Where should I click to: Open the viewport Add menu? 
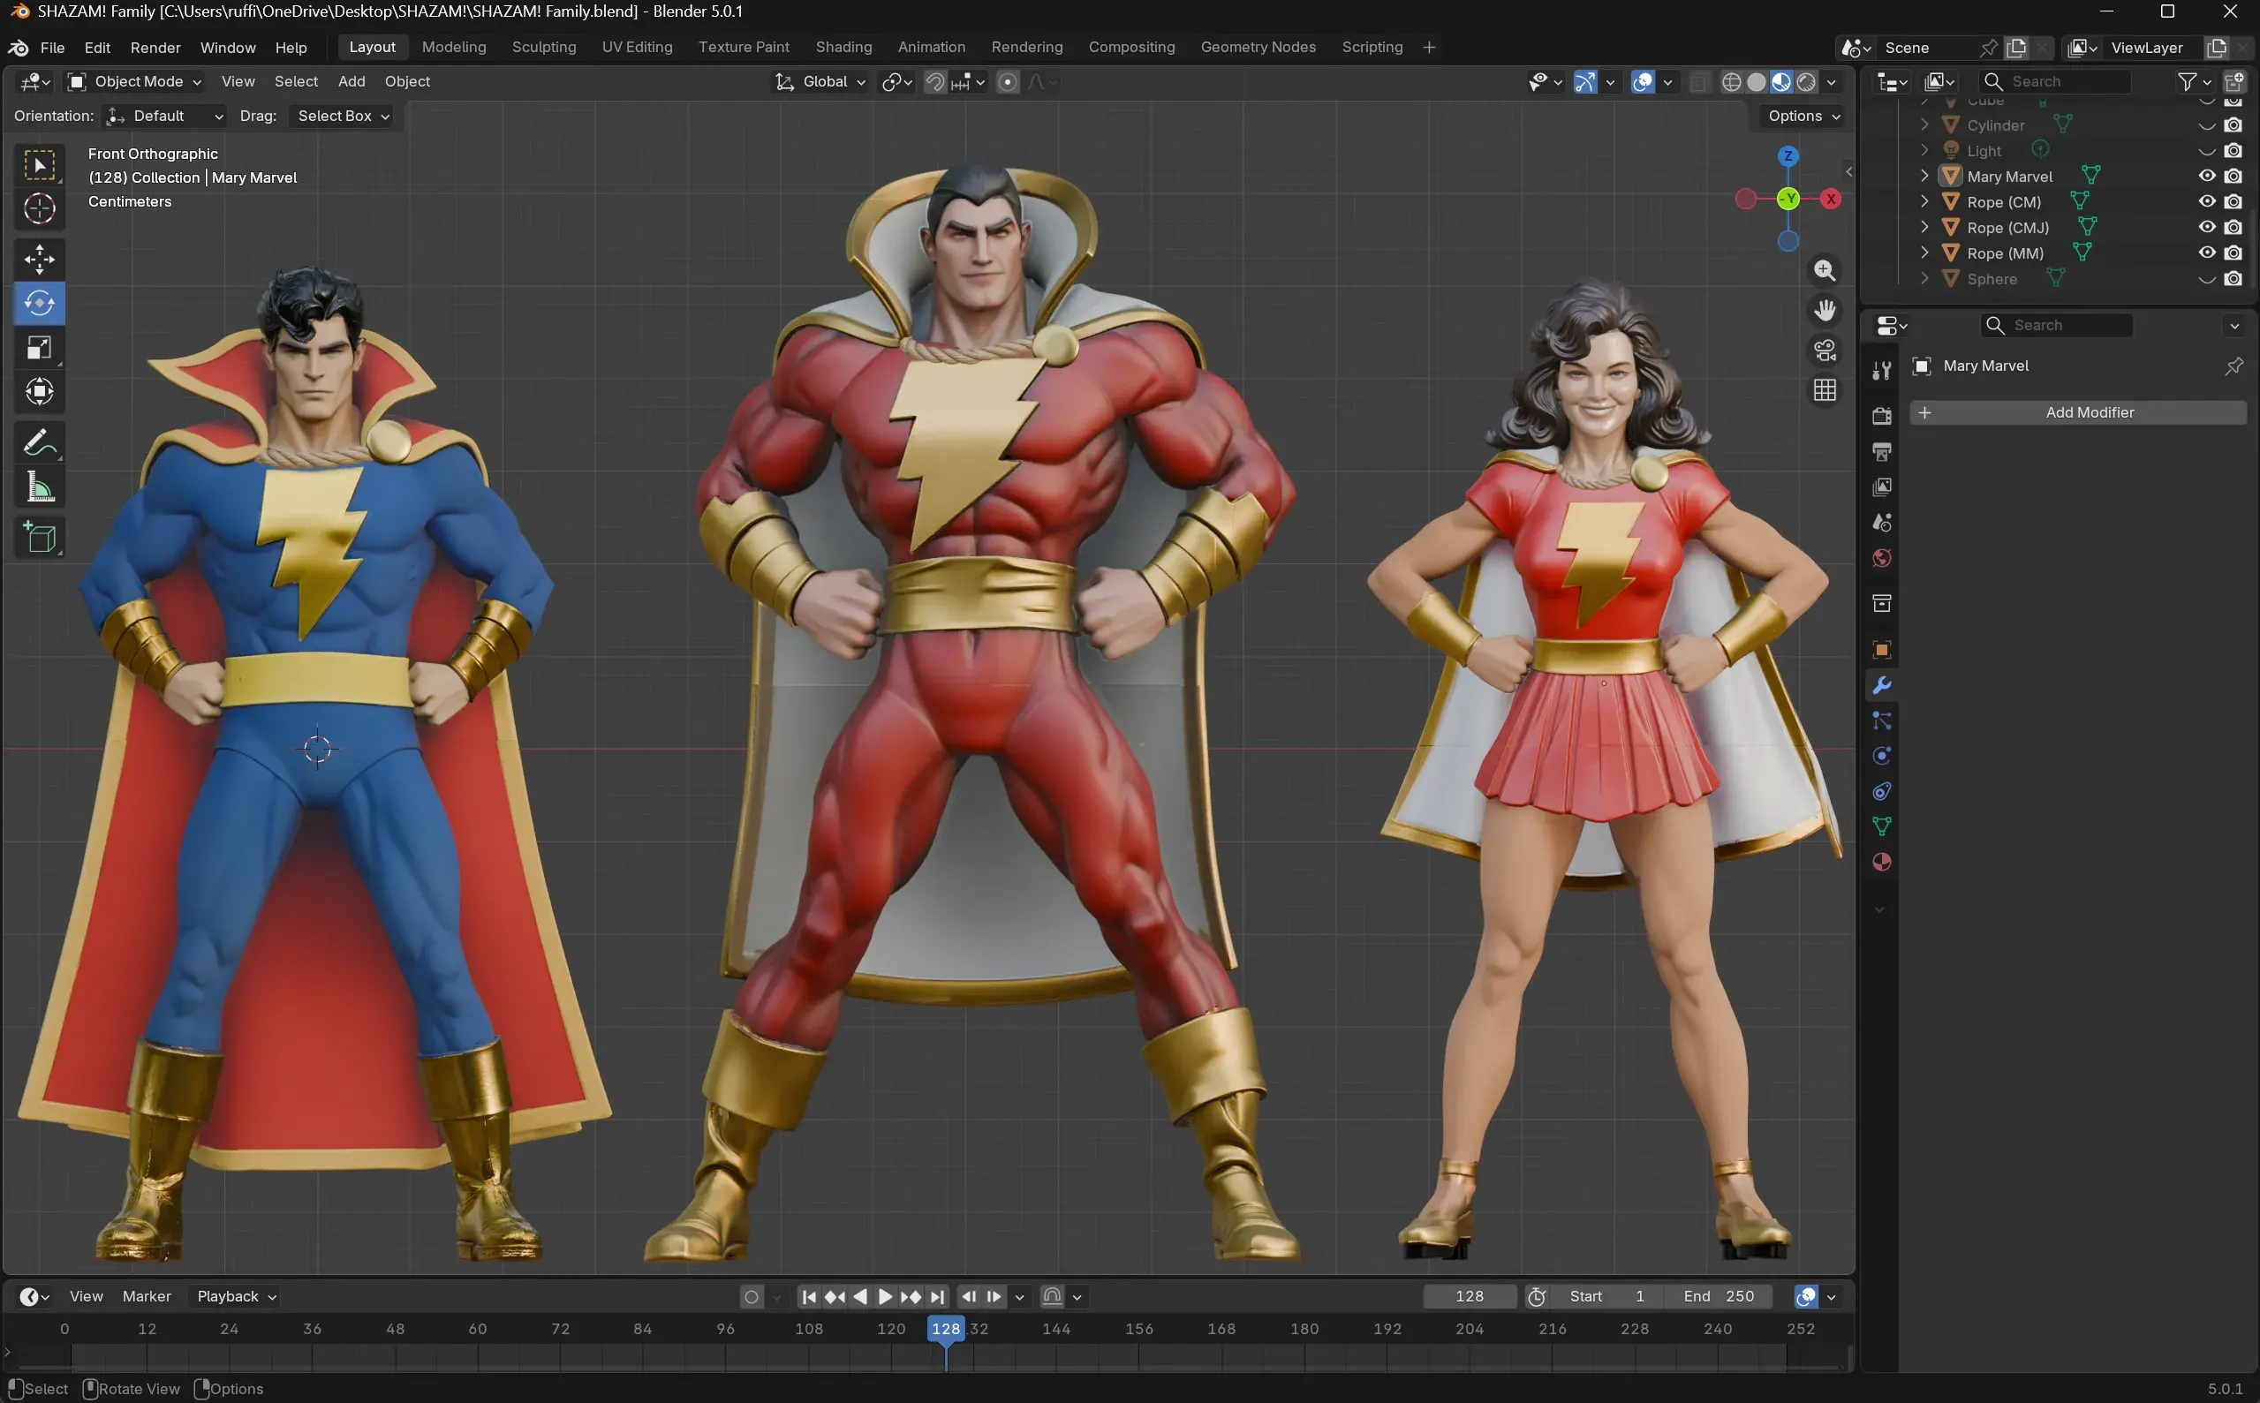[x=351, y=81]
